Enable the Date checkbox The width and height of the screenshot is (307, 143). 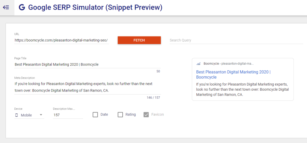tap(95, 115)
